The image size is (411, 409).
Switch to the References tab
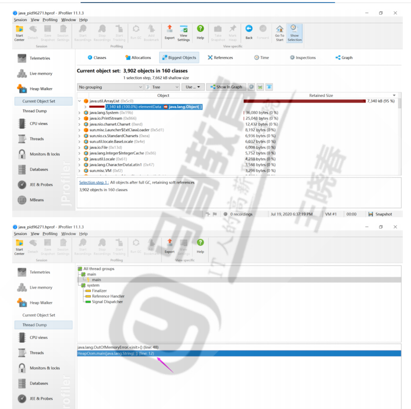[x=220, y=57]
